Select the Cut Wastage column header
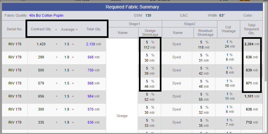This screenshot has width=268, height=134. coord(228,29)
